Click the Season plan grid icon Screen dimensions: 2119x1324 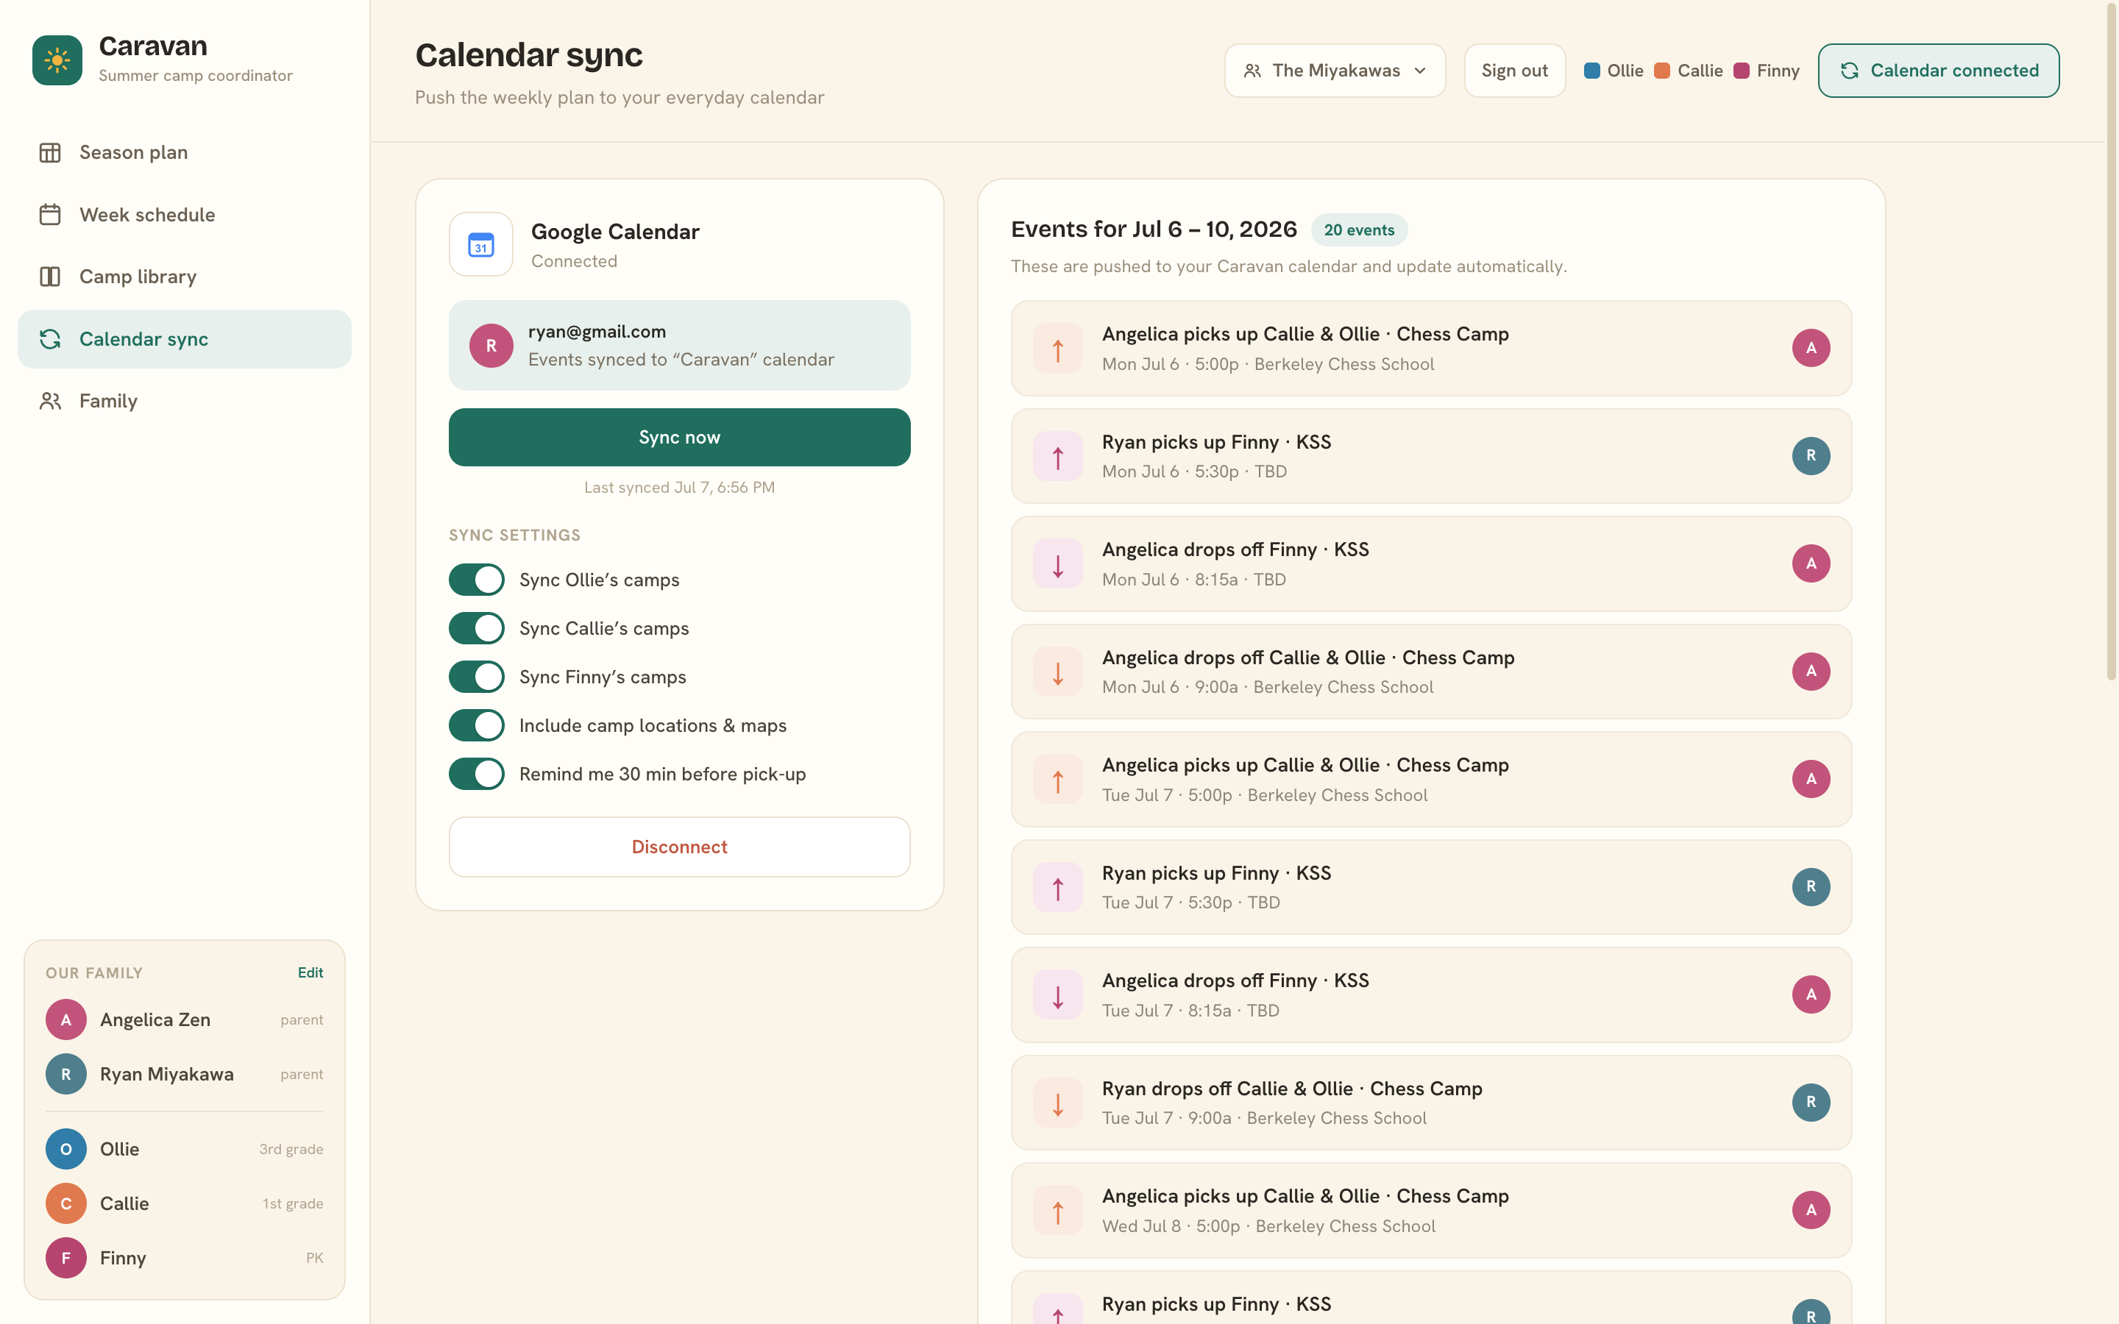[50, 152]
